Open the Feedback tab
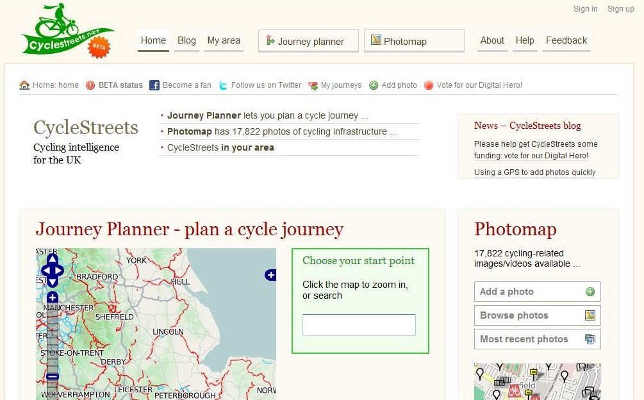 click(566, 40)
